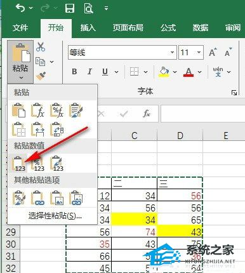Expand the phonetic guide options arrow
Image resolution: width=245 pixels, height=273 pixels.
(228, 72)
